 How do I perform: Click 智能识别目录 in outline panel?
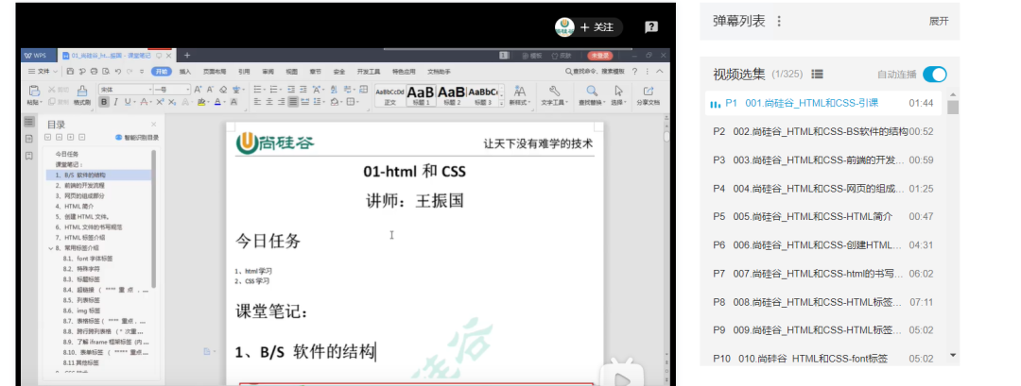137,138
